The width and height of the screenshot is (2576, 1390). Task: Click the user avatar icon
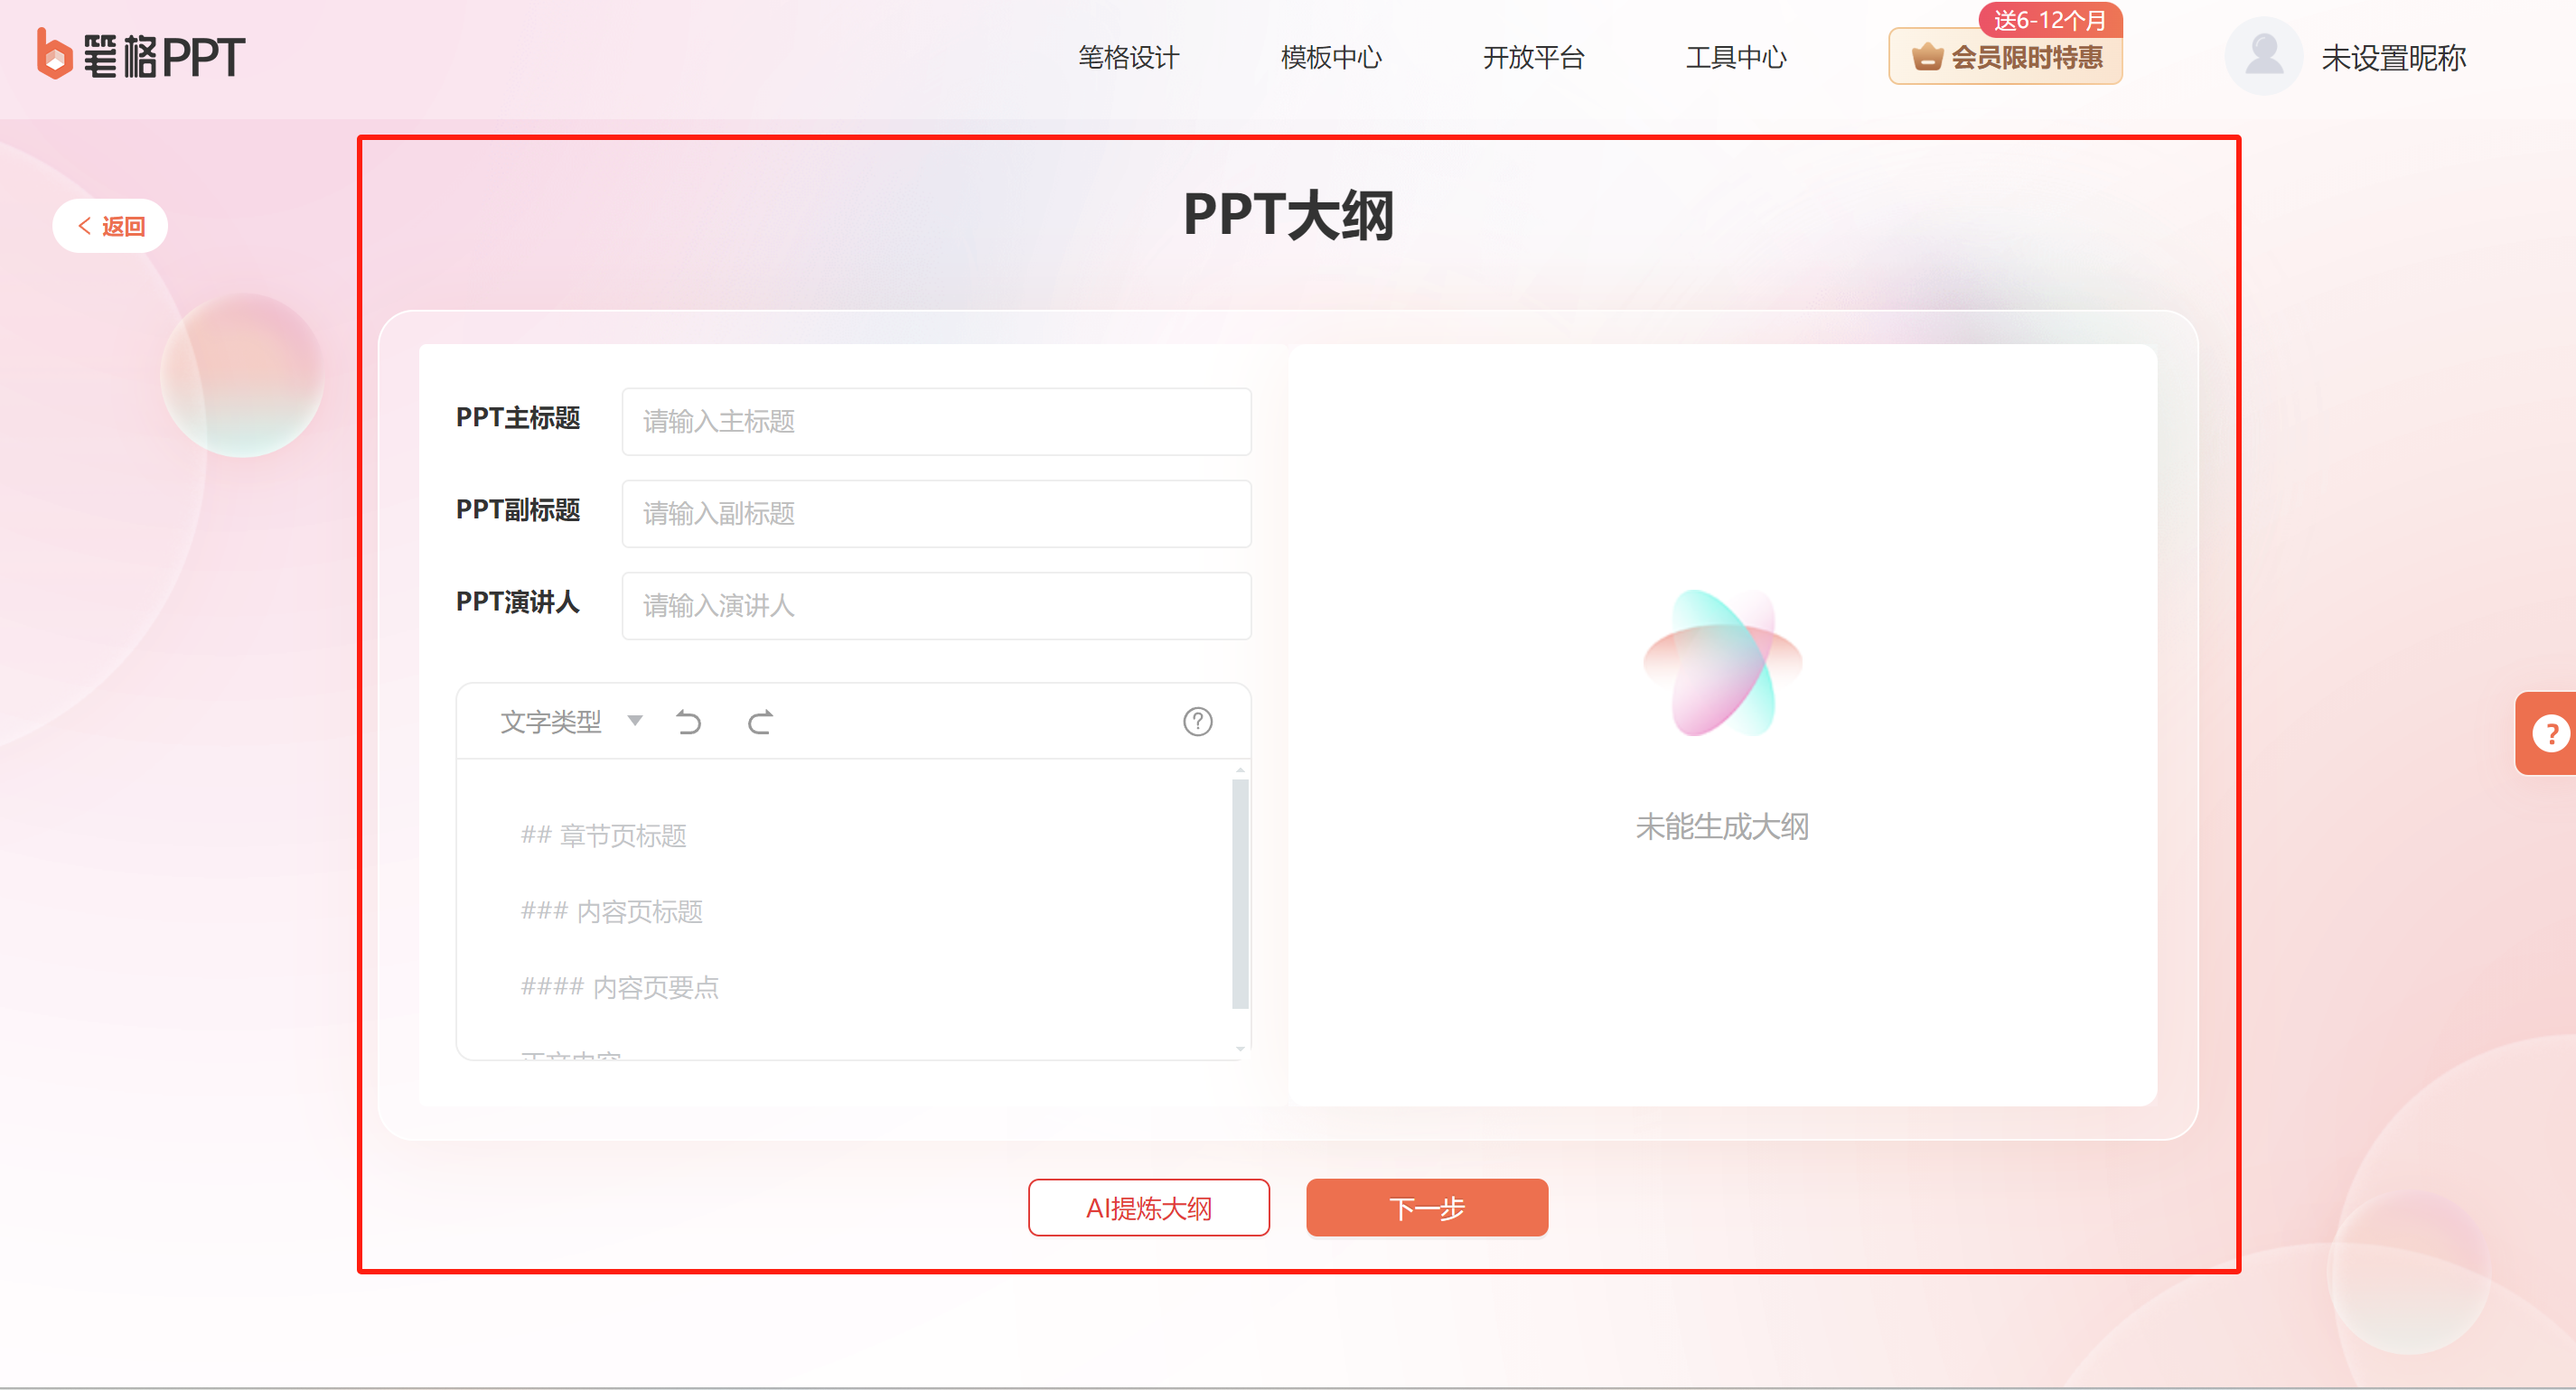2263,56
